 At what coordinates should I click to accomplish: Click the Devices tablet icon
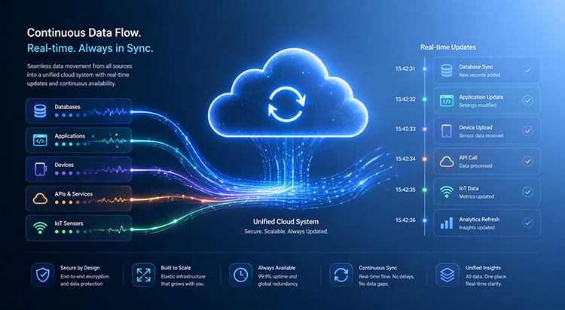pyautogui.click(x=40, y=169)
